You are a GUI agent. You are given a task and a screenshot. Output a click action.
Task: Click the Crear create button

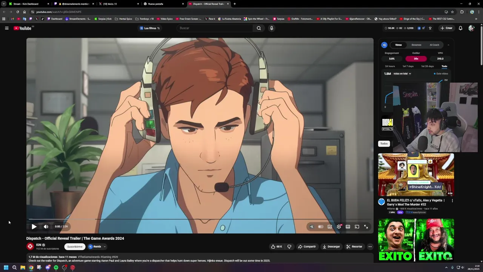(x=446, y=28)
